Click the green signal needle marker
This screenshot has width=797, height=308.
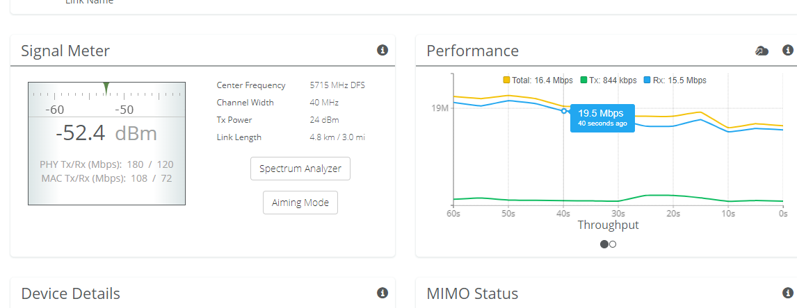[x=106, y=87]
